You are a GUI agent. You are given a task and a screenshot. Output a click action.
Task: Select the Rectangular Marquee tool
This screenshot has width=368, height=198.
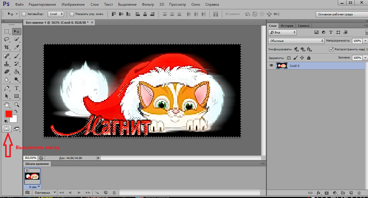(7, 32)
